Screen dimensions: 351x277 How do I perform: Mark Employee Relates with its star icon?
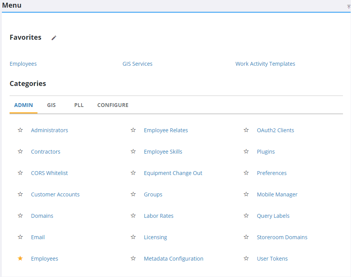coord(133,130)
